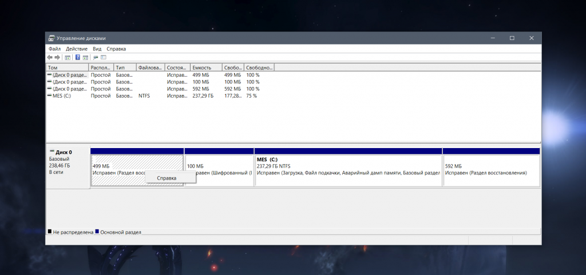Click the Disk Management title bar icon
This screenshot has height=275, width=586.
(x=52, y=38)
